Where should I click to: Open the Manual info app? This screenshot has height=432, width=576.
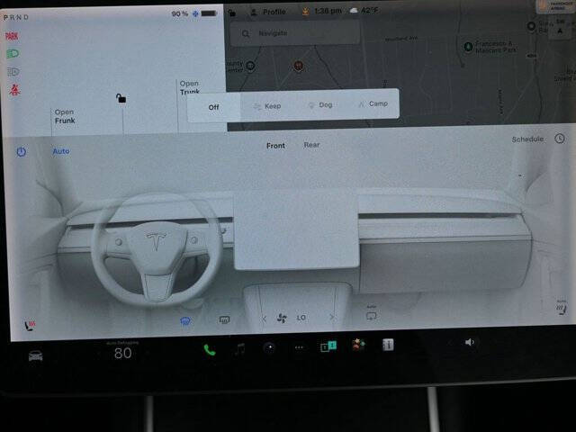[388, 344]
